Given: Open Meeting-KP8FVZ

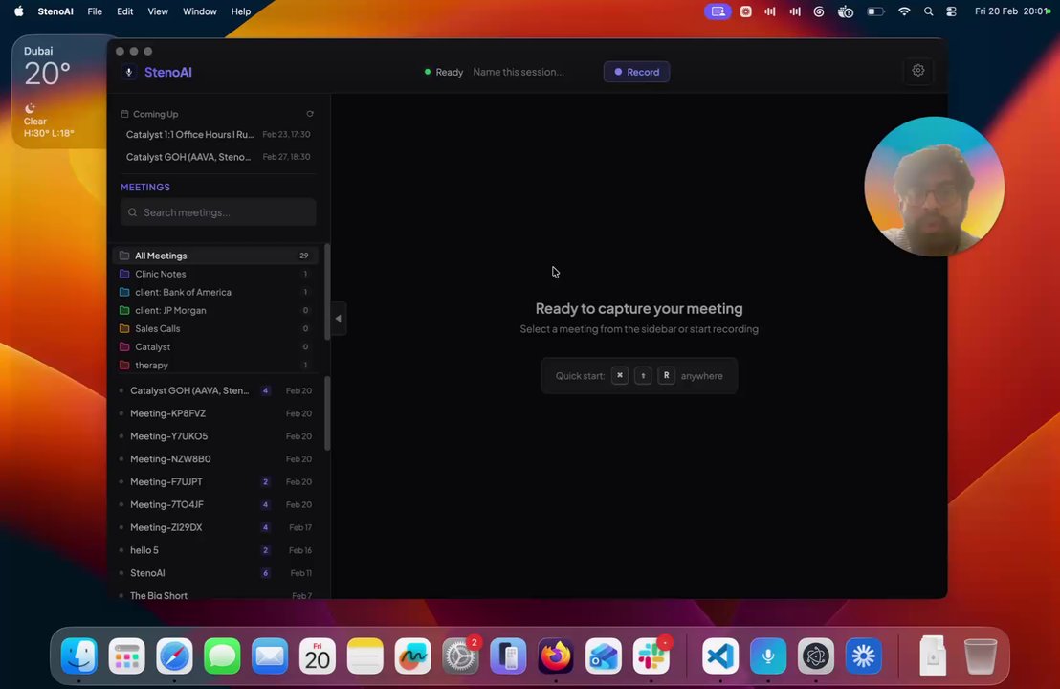Looking at the screenshot, I should point(216,413).
